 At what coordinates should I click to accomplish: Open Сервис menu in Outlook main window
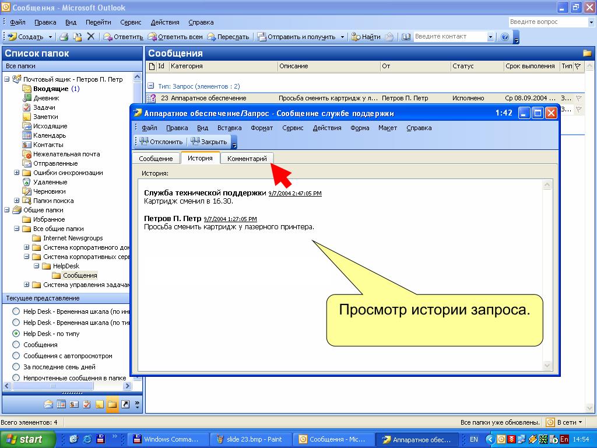tap(131, 22)
